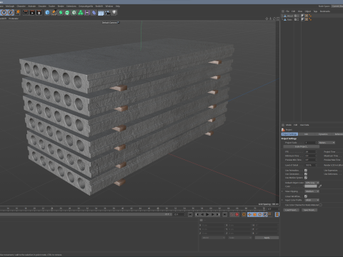Open Project Scale units dropdown
This screenshot has width=343, height=257.
point(327,143)
